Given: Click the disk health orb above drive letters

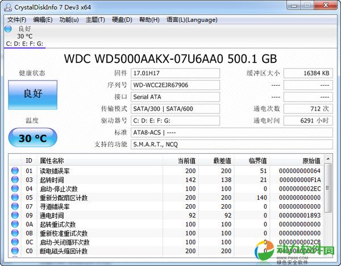Looking at the screenshot, I should (9, 28).
